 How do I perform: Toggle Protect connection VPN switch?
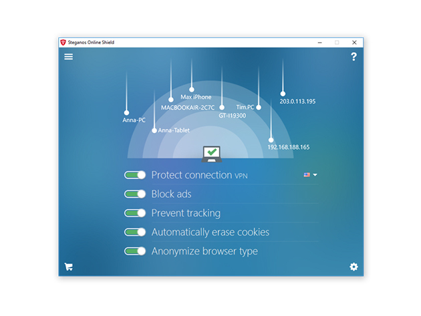point(135,175)
